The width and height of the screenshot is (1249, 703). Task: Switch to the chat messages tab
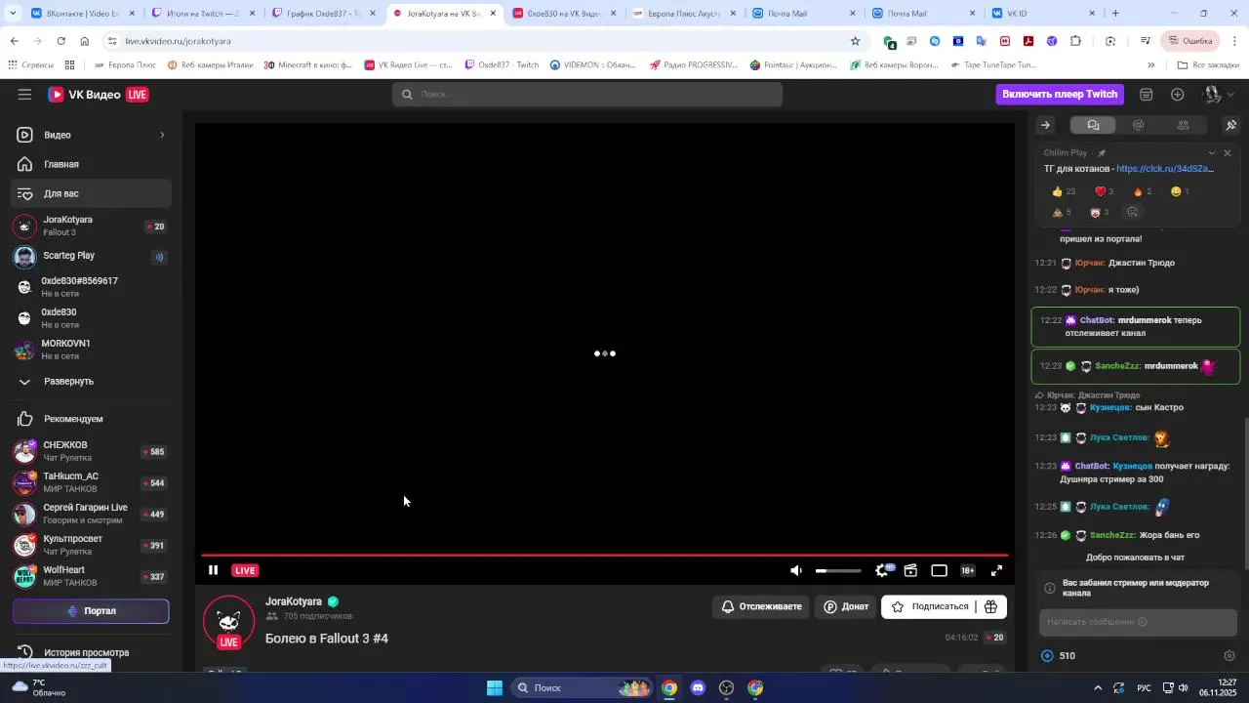[1093, 125]
